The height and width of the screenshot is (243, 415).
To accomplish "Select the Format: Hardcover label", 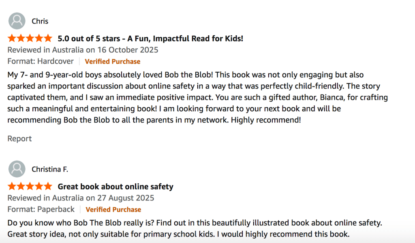I will pos(41,62).
